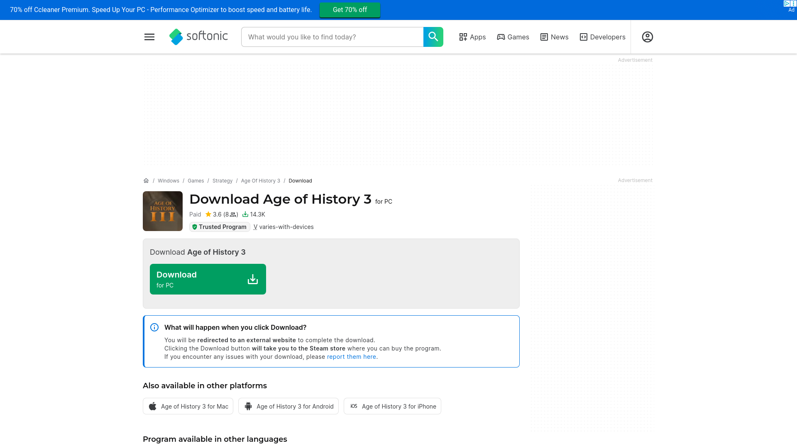Image resolution: width=797 pixels, height=448 pixels.
Task: Open the Games menu
Action: (x=513, y=37)
